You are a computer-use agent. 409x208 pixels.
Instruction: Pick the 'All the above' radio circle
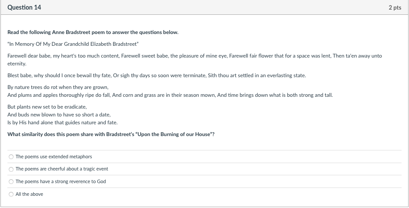11,194
